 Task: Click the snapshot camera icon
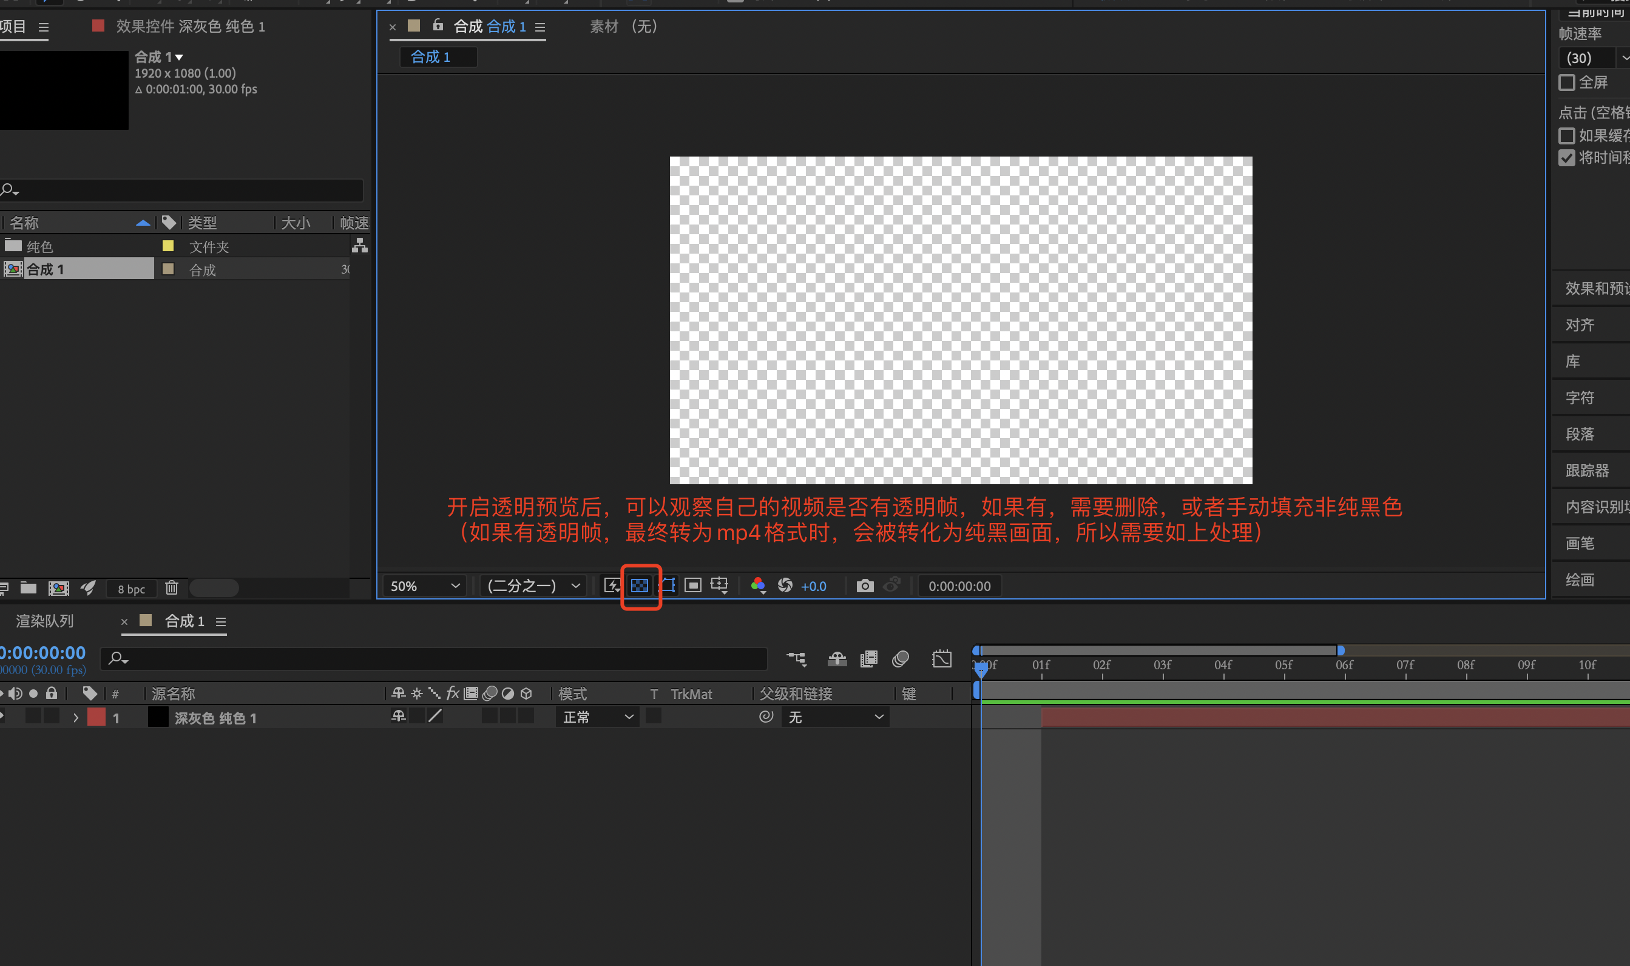[865, 586]
